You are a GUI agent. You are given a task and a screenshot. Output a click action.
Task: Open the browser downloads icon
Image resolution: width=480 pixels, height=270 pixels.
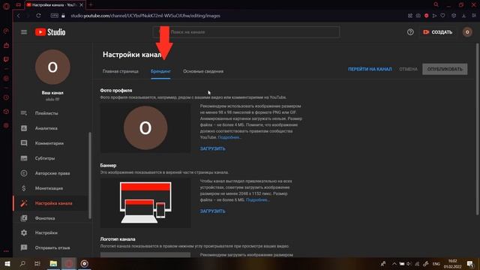click(464, 16)
